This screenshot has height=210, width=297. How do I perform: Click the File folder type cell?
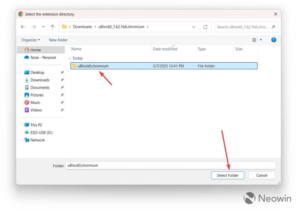206,66
